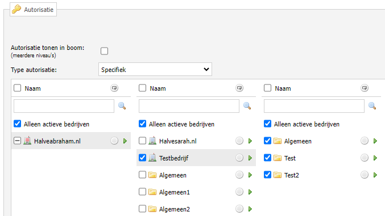
Task: Tick the select-all checkbox in second Naam column
Action: point(142,88)
